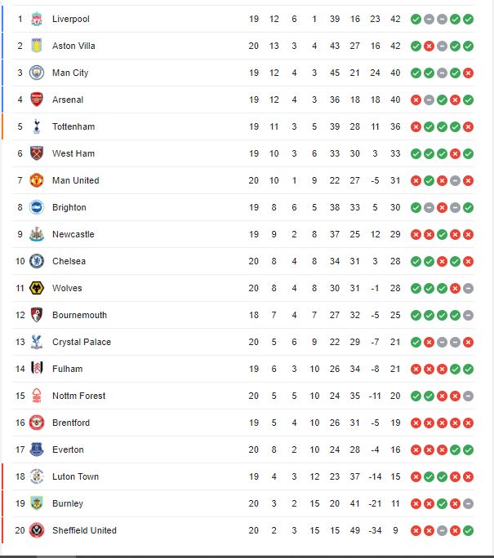Viewport: 494px width, 558px height.
Task: Open the Man United team link
Action: (75, 180)
